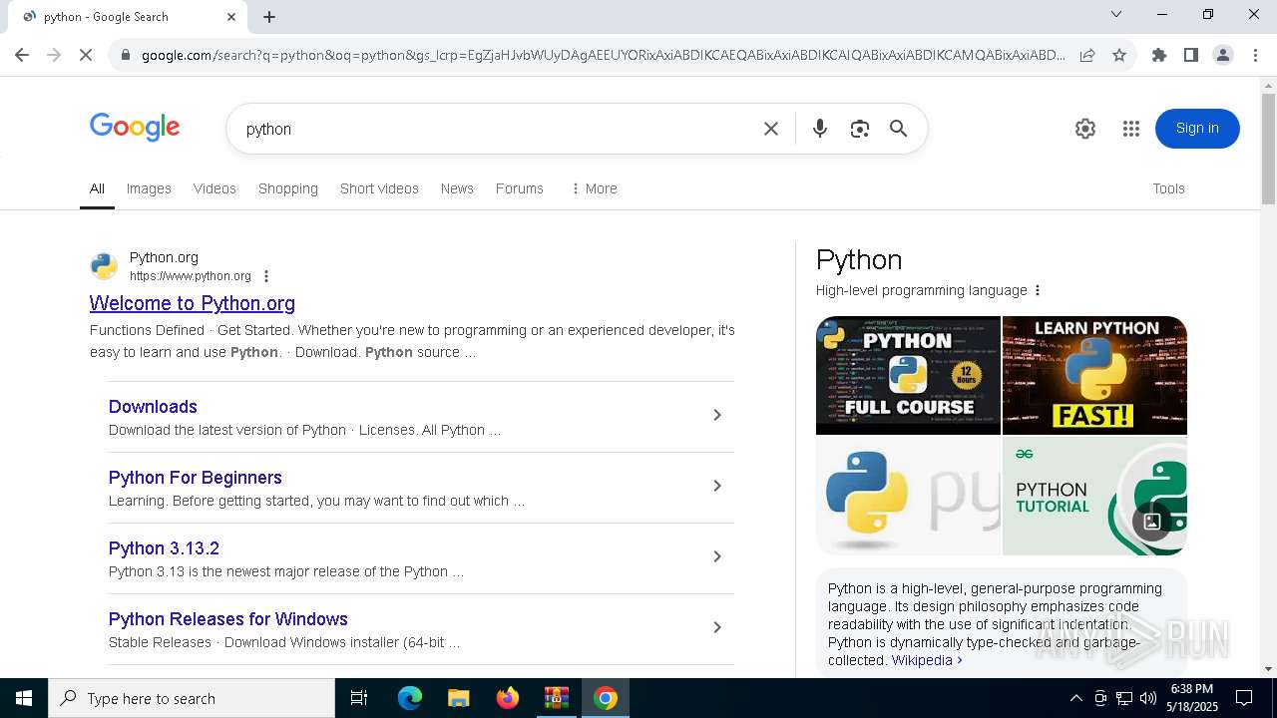Select the Python knowledge panel heading
The height and width of the screenshot is (718, 1277).
(x=859, y=260)
